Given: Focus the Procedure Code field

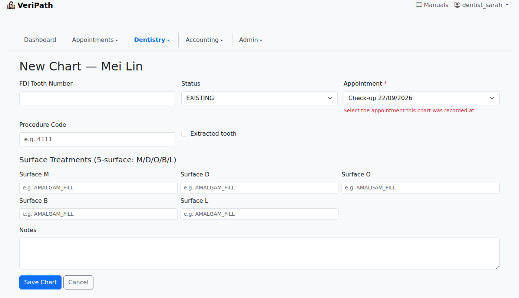Looking at the screenshot, I should [x=97, y=139].
